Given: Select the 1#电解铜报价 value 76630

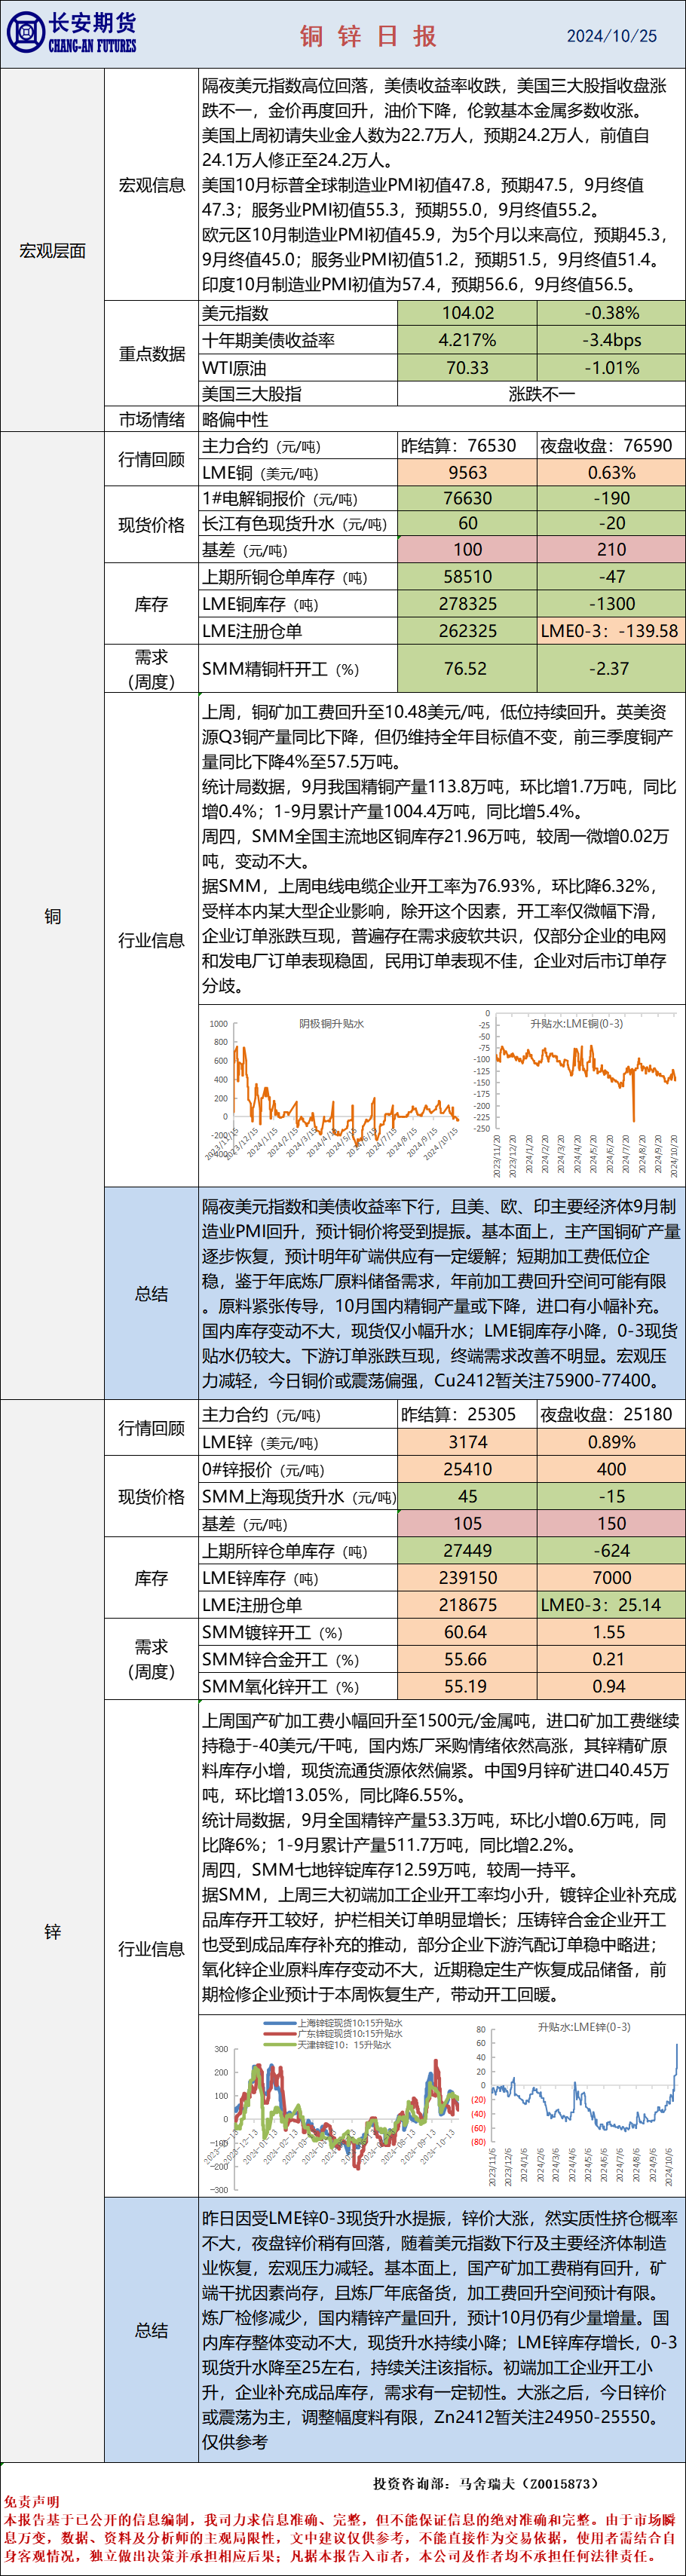Looking at the screenshot, I should (x=467, y=498).
